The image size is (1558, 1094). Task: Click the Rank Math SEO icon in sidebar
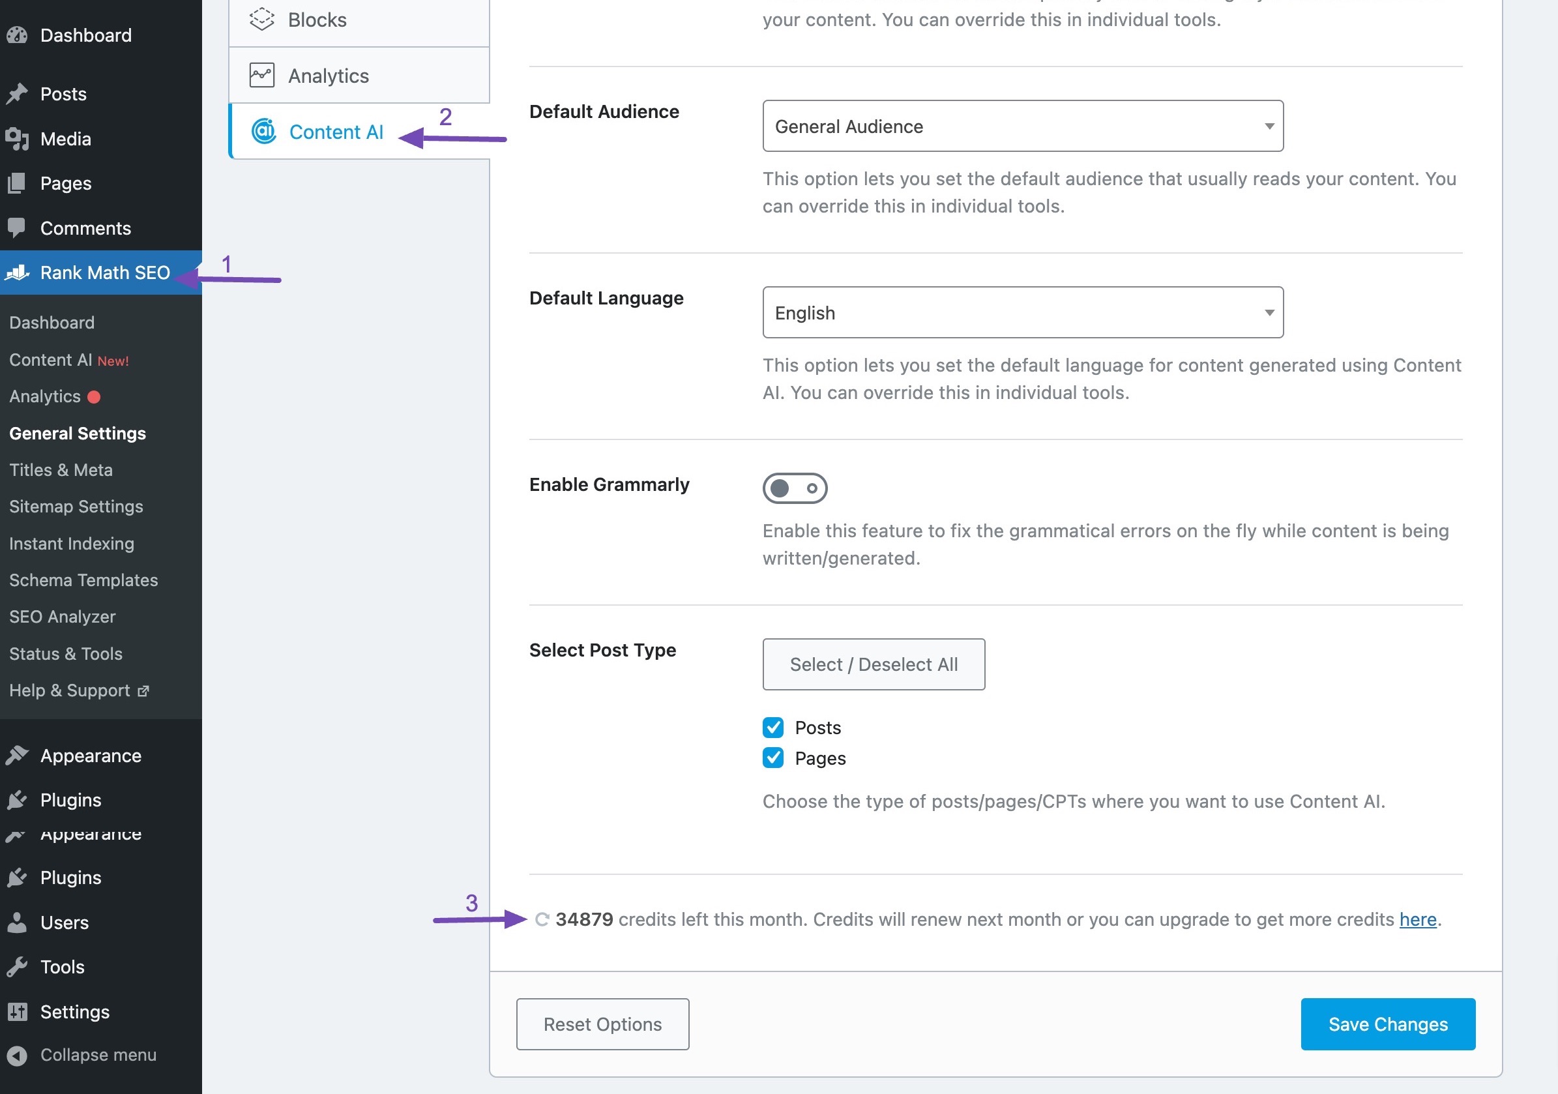pyautogui.click(x=19, y=271)
